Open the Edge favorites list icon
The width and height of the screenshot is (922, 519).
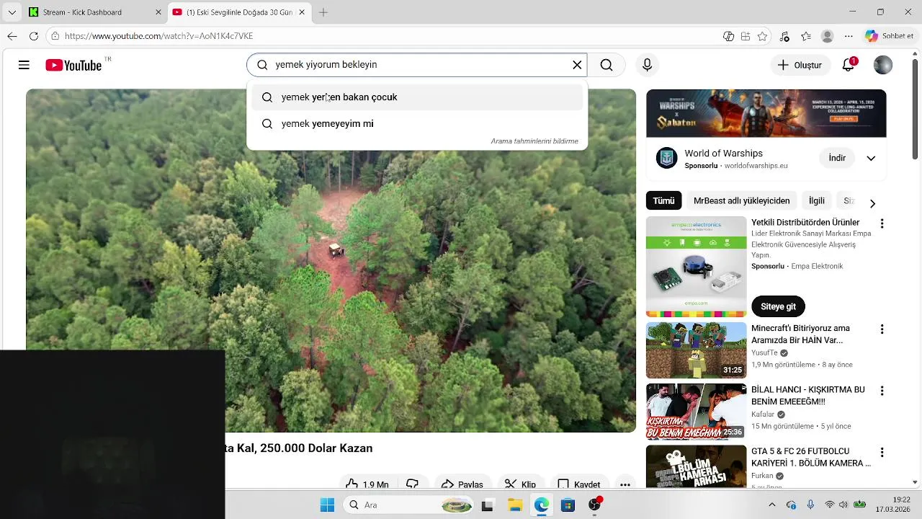click(x=806, y=36)
